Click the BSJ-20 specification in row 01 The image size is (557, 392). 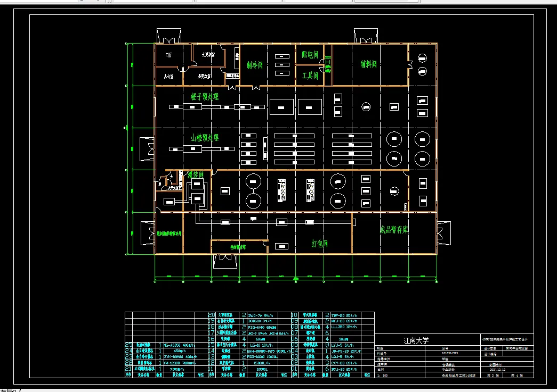click(x=344, y=369)
